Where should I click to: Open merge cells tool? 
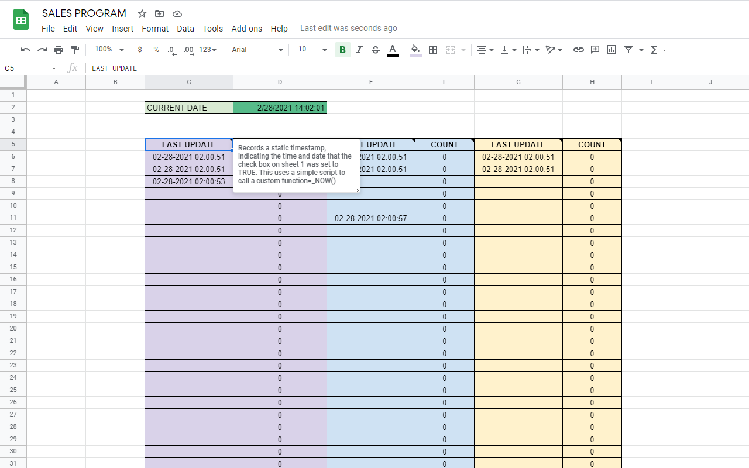coord(451,50)
